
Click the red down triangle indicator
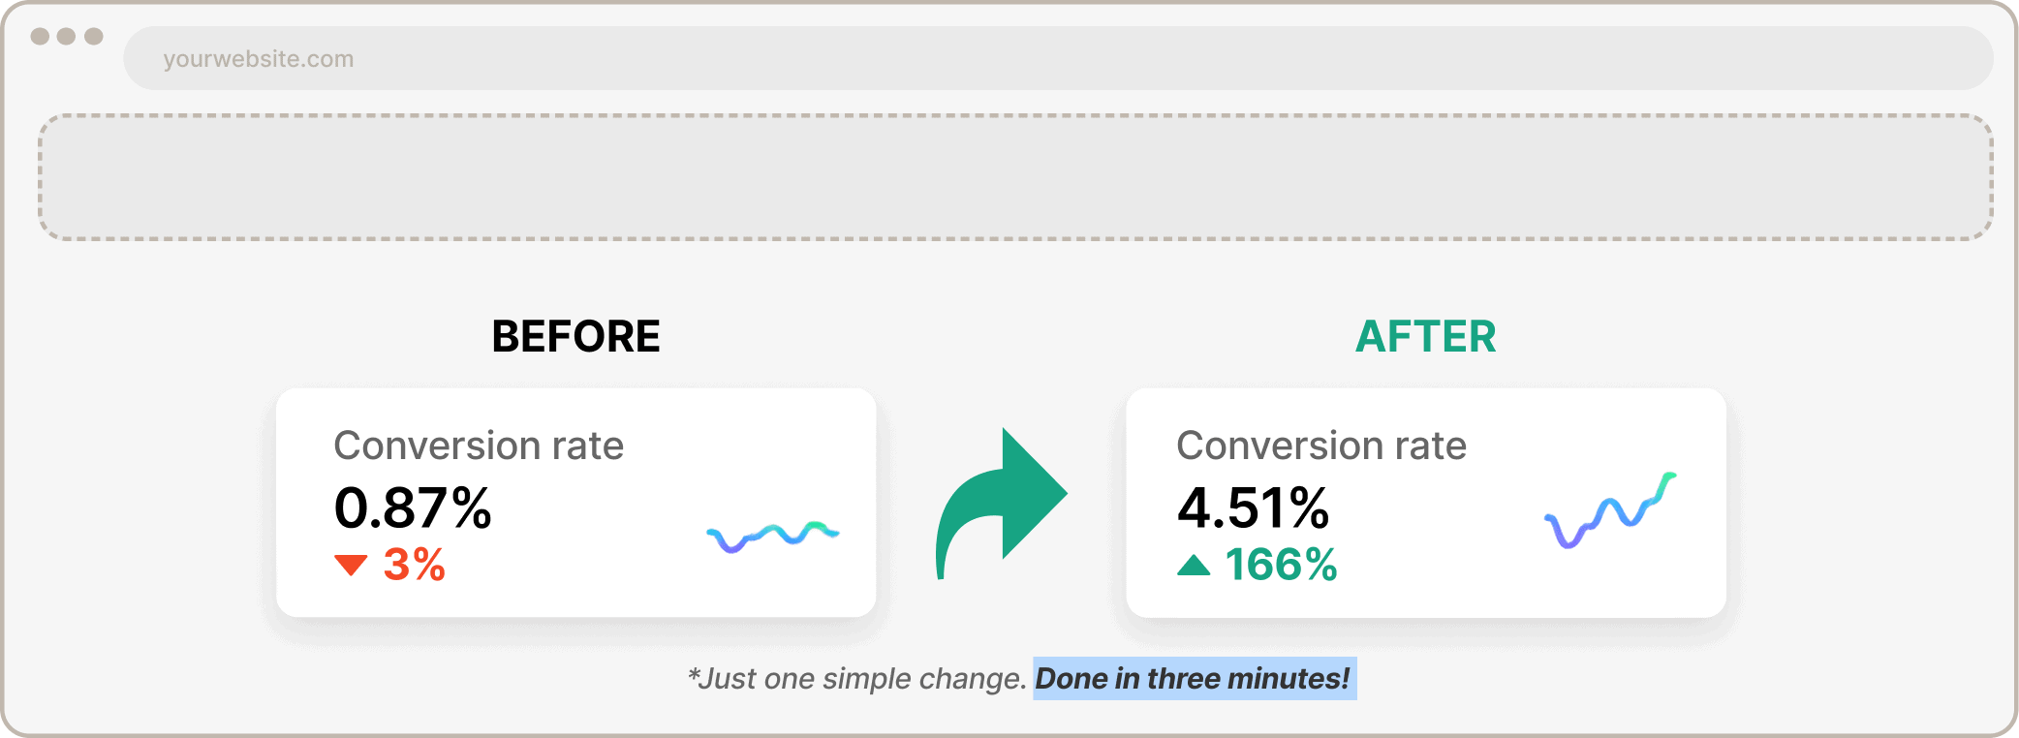pos(351,566)
